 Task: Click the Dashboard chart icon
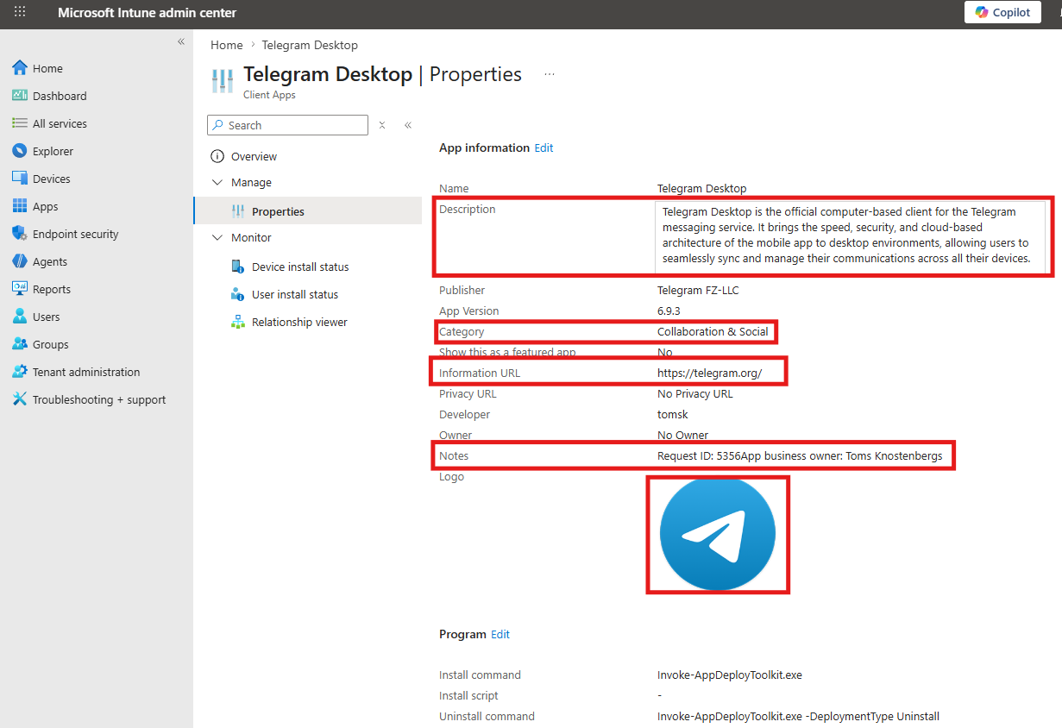[x=20, y=96]
